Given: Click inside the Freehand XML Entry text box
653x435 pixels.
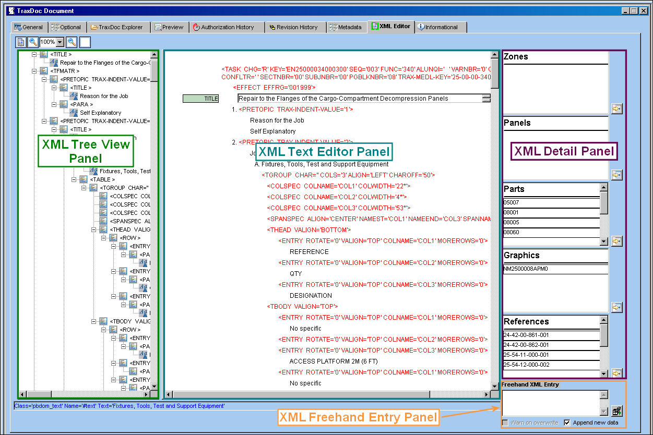Looking at the screenshot, I should [x=551, y=403].
